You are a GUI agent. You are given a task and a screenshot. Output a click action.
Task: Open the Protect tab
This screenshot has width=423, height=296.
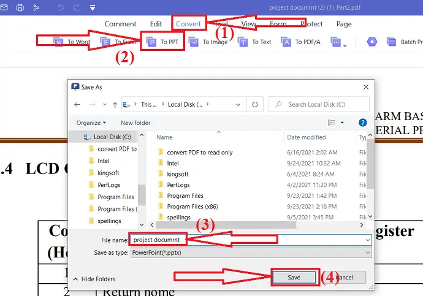(311, 24)
